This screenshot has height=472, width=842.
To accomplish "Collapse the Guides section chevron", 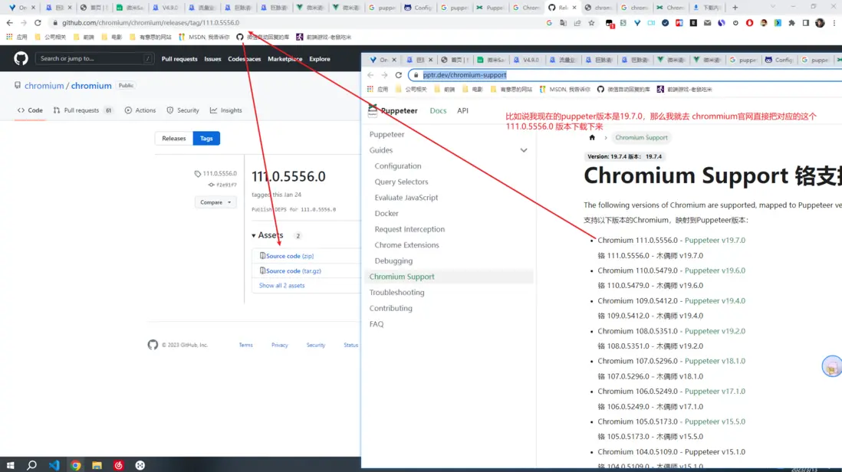I will (x=524, y=150).
